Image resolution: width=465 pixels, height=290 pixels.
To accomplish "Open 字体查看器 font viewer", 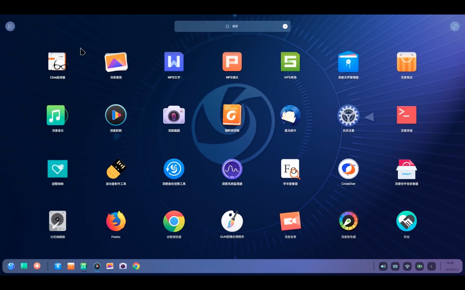I will coord(290,169).
